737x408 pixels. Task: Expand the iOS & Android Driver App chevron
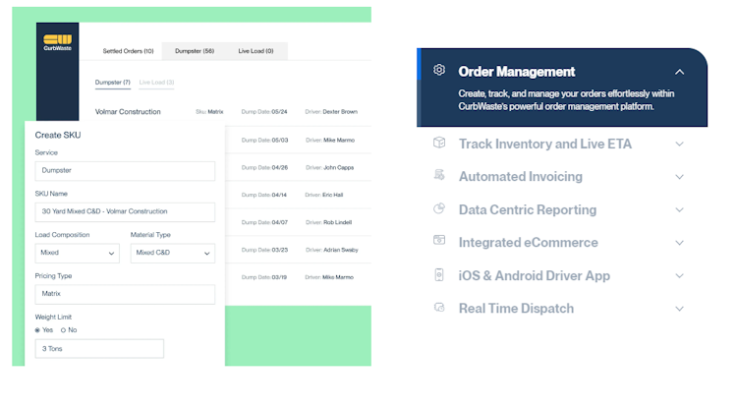[x=679, y=276]
